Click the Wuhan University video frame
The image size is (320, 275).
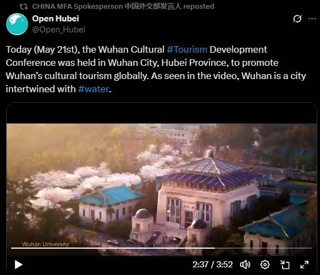point(162,189)
